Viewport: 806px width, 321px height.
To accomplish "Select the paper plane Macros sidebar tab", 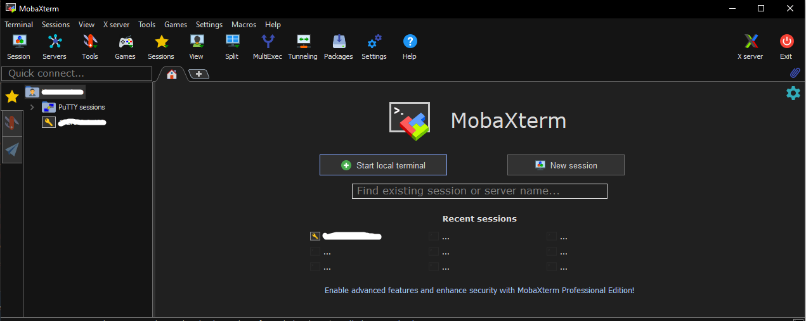I will point(12,149).
